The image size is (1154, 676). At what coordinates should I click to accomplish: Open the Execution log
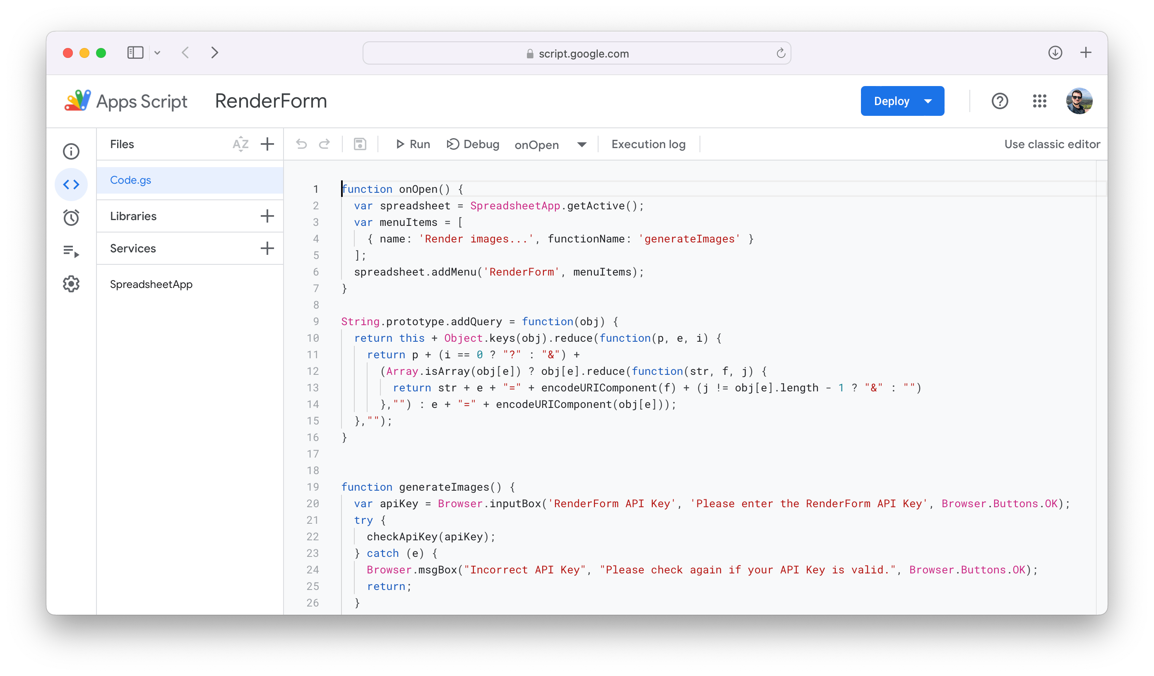point(648,144)
